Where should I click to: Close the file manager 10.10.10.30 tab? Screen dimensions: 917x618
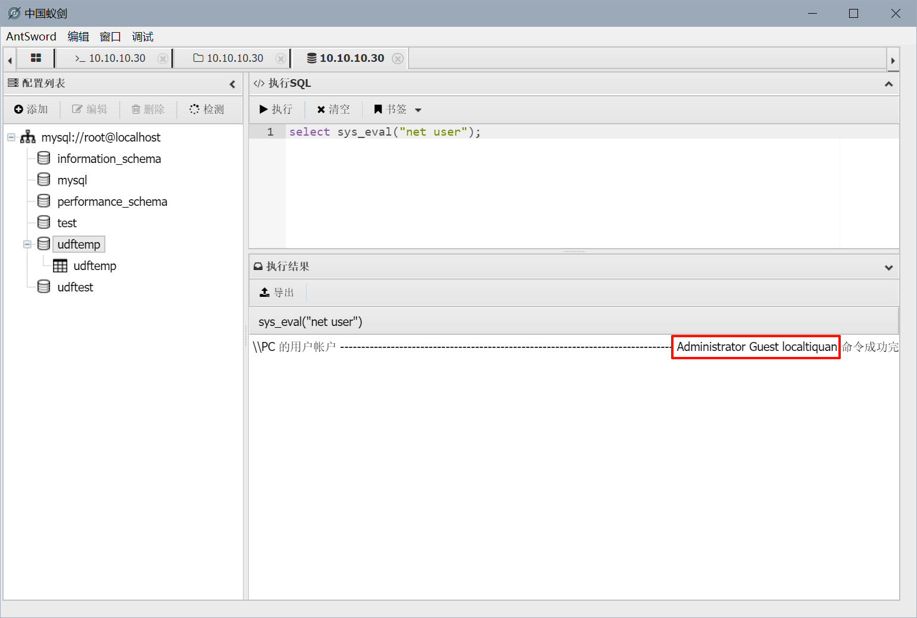pyautogui.click(x=280, y=58)
